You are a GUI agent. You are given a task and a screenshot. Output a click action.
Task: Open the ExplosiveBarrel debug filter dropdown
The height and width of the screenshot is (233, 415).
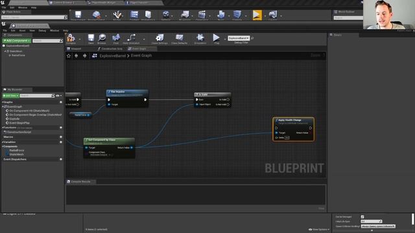pyautogui.click(x=239, y=38)
